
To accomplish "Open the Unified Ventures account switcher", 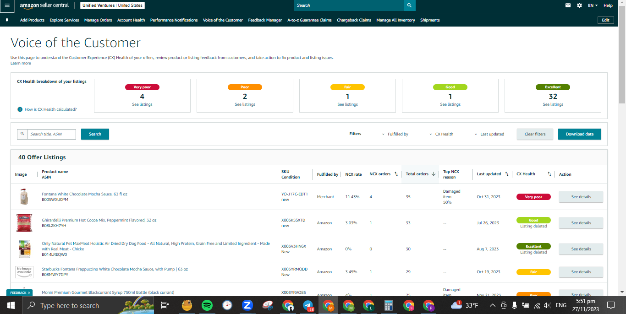I will tap(112, 5).
